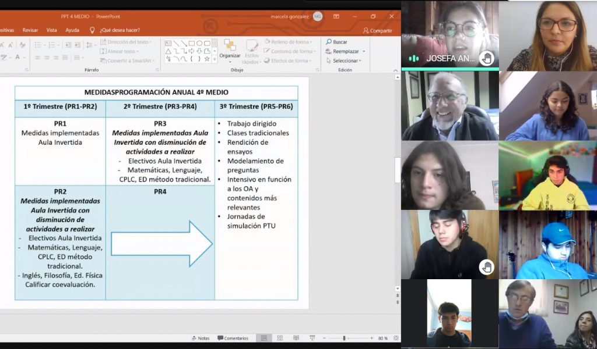Viewport: 597px width, 349px height.
Task: Open Estilos rápidos dropdown
Action: [x=252, y=52]
